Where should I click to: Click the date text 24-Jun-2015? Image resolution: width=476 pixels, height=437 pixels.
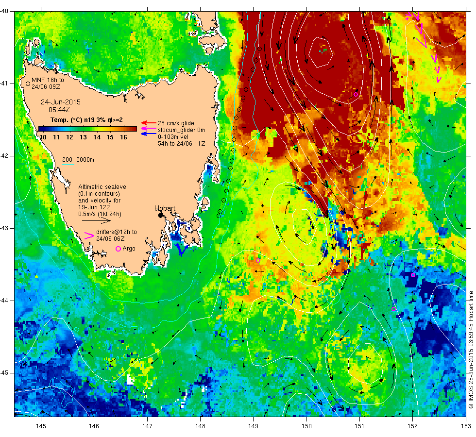[61, 102]
